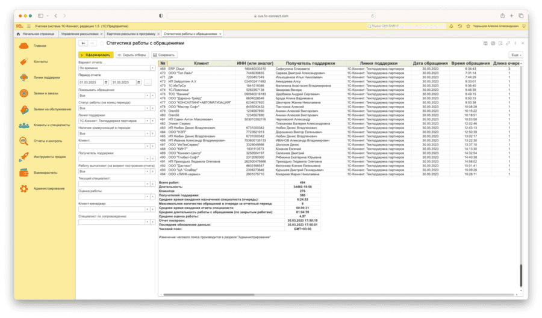Expand Работу выполняют dropdown arrow
Image resolution: width=542 pixels, height=318 pixels.
click(147, 171)
